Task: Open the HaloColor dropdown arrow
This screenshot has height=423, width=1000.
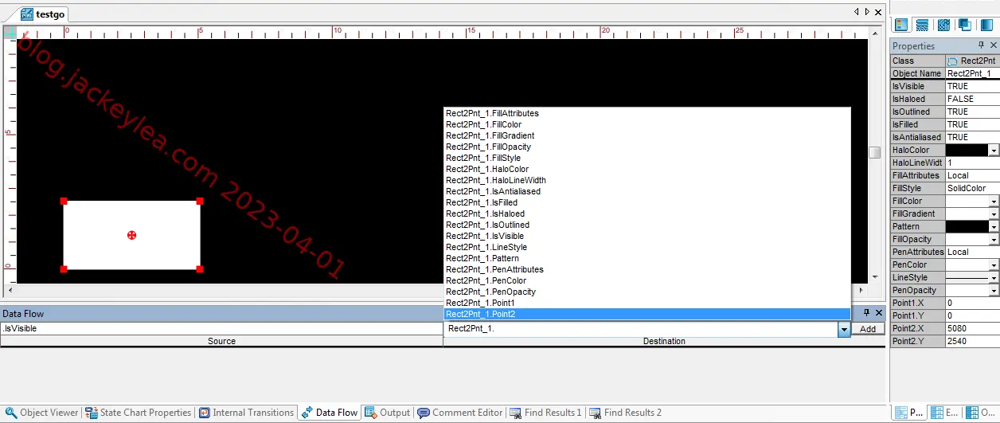Action: pos(994,150)
